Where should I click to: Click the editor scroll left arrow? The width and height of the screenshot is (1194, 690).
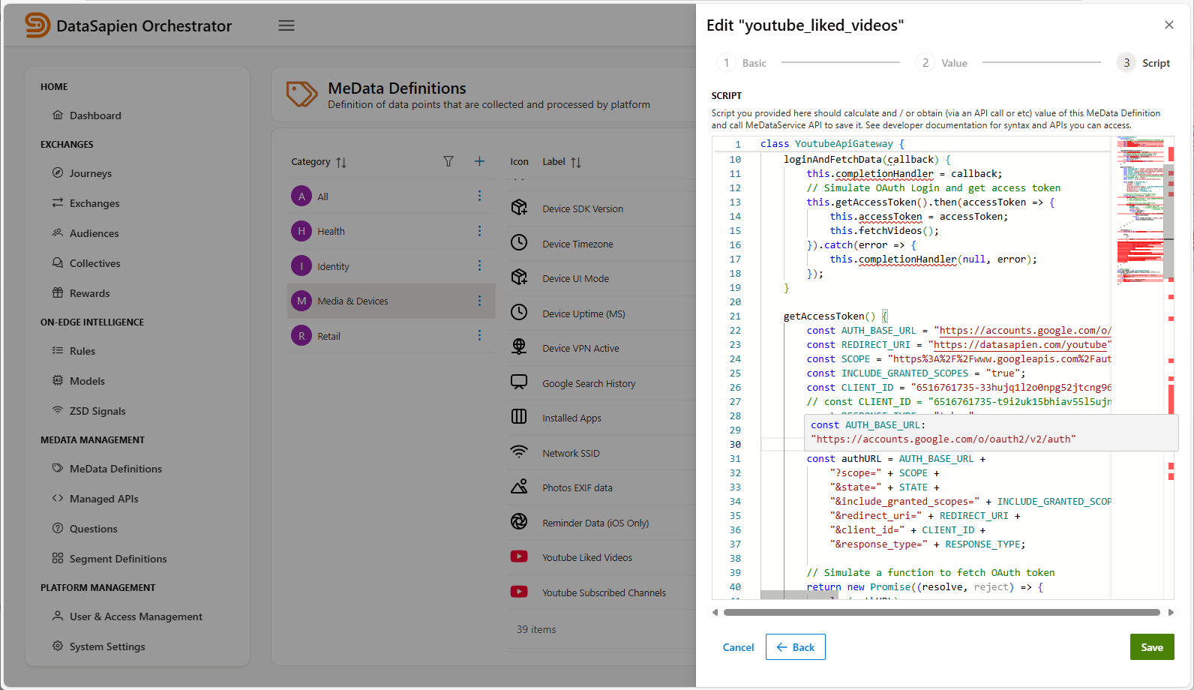point(715,612)
